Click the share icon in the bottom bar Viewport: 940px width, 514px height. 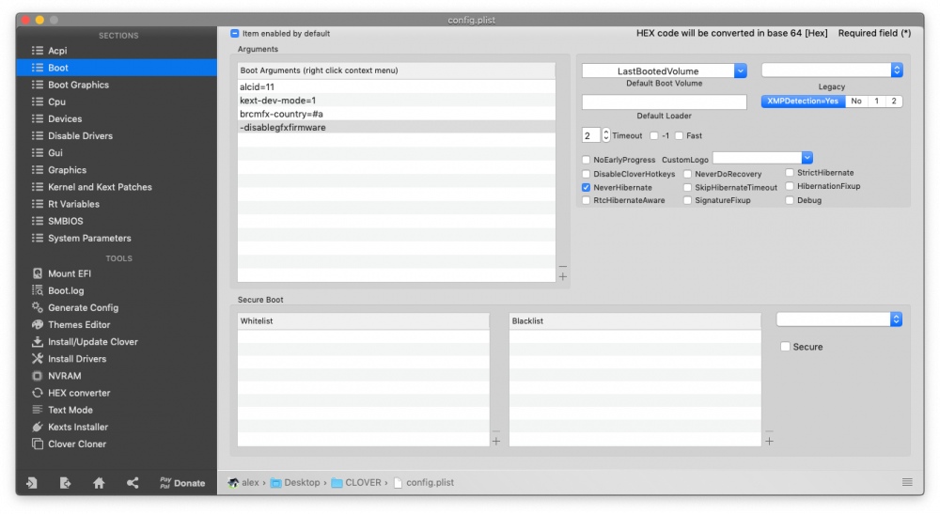[x=133, y=483]
